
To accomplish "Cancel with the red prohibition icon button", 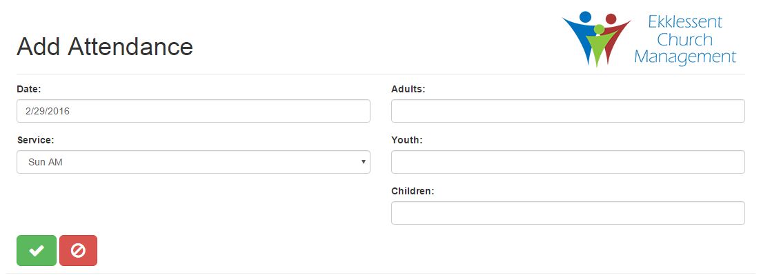I will click(x=78, y=250).
